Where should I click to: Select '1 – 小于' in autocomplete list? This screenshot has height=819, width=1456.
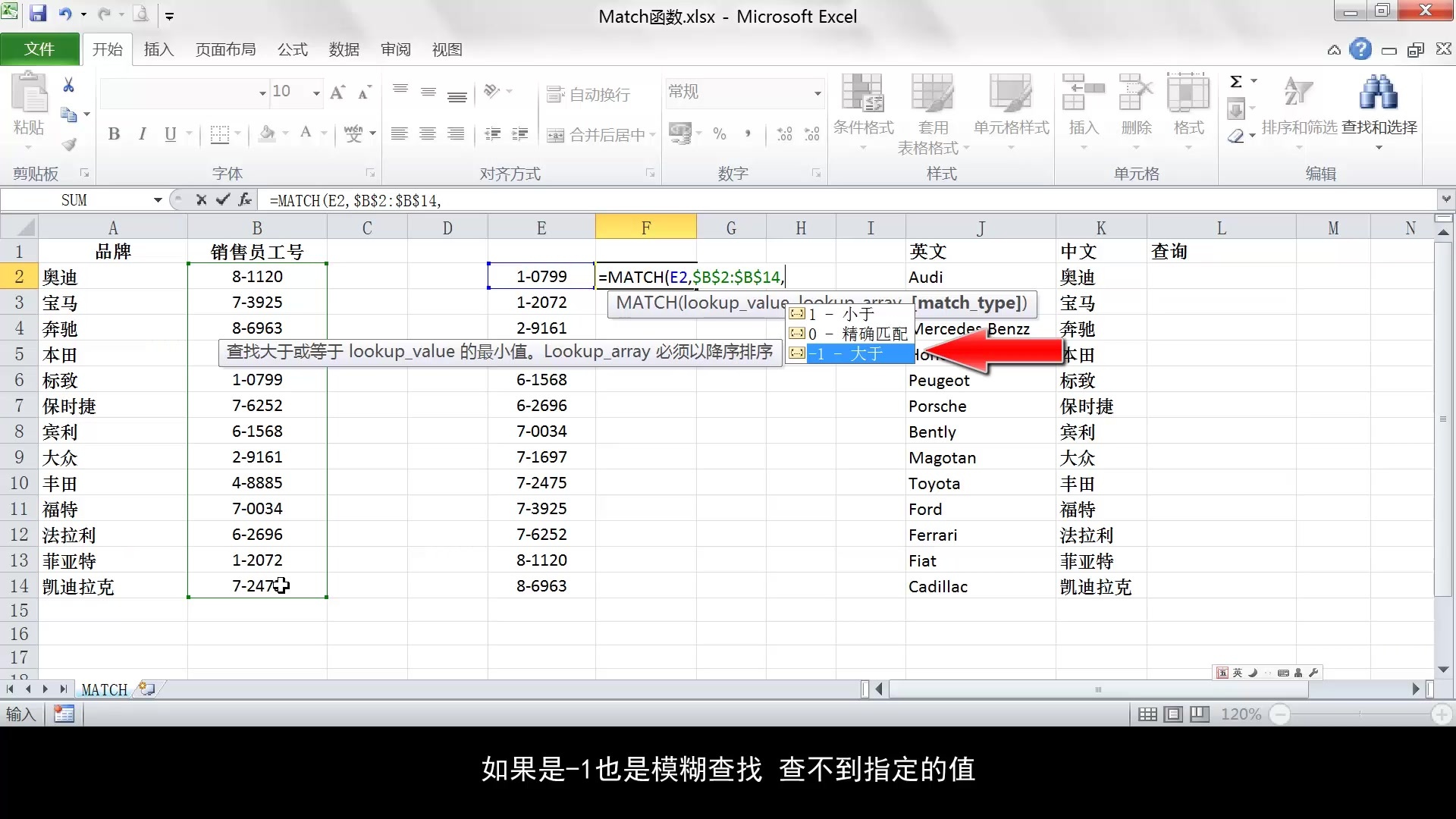click(x=849, y=314)
